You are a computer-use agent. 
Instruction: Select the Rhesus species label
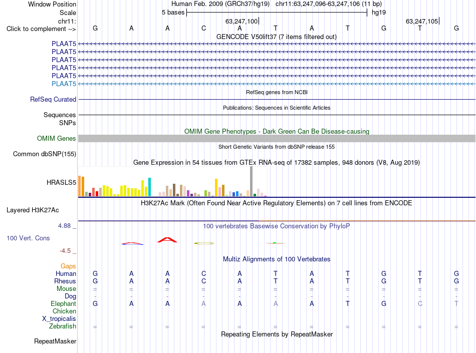65,281
